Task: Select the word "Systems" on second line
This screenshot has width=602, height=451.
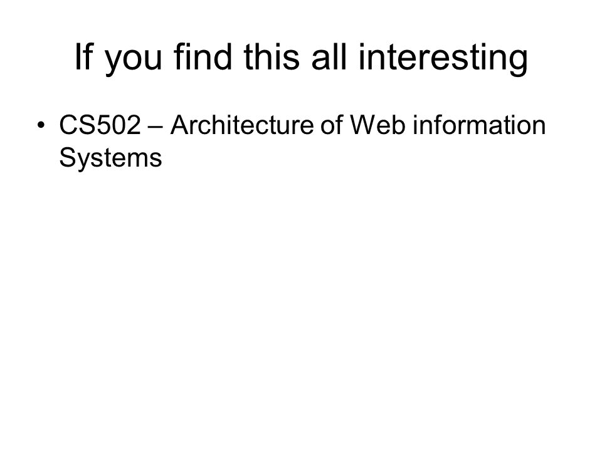Action: (x=110, y=158)
